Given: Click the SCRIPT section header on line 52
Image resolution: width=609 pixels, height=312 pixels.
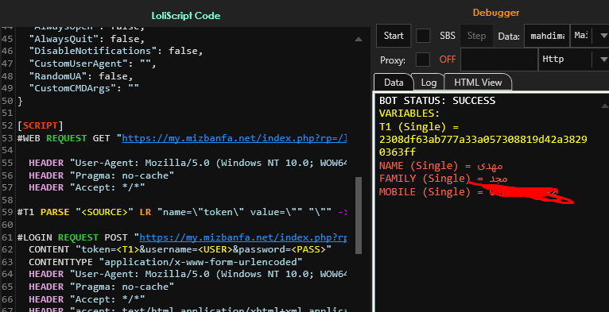Looking at the screenshot, I should tap(40, 125).
